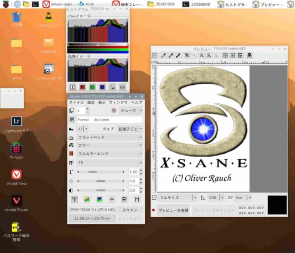Screen dimensions: 295x253
Task: Click the gamma value 1.00 field
Action: [134, 172]
